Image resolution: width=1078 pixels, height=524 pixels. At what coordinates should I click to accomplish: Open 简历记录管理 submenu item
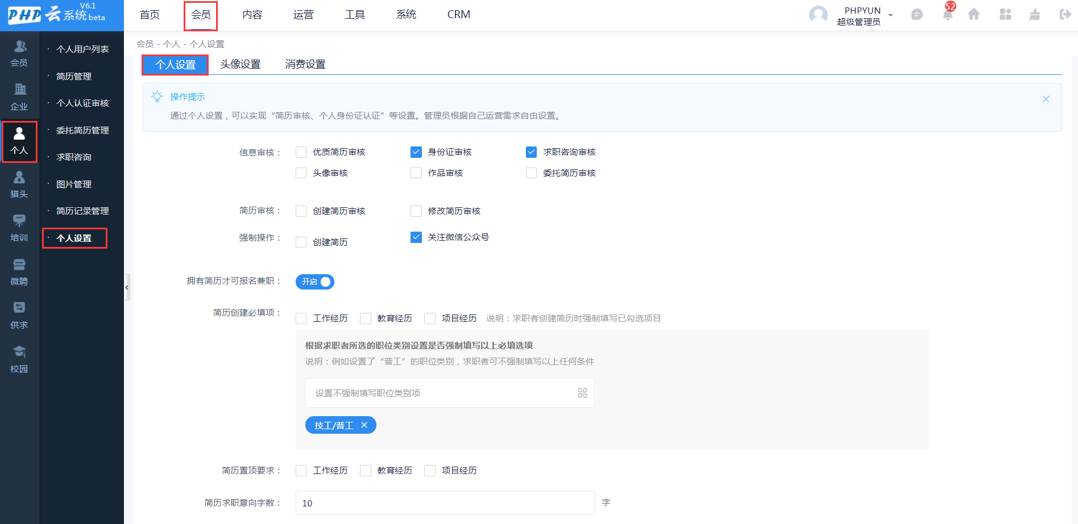point(82,211)
